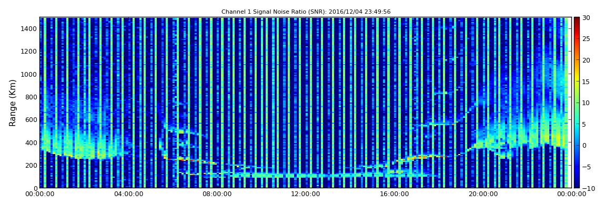Image resolution: width=605 pixels, height=214 pixels.
Task: Click the 1200 range tick label
Action: [29, 52]
